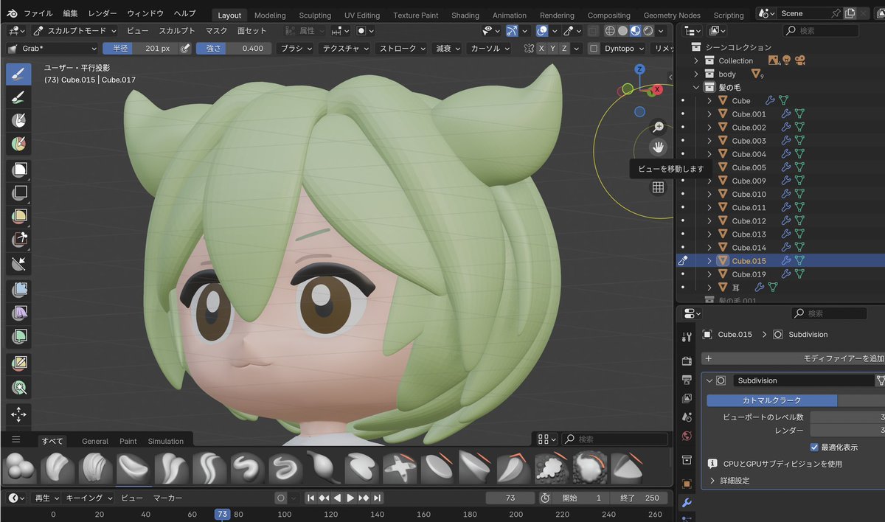Open the Brush settings dropdown
Image resolution: width=885 pixels, height=522 pixels.
tap(296, 48)
